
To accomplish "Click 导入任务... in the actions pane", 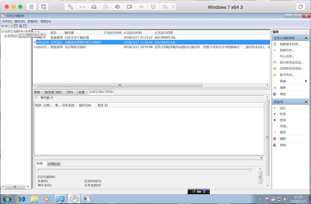I will (x=287, y=56).
